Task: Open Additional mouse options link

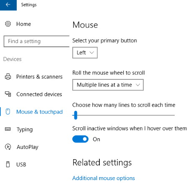Action: click(x=104, y=178)
